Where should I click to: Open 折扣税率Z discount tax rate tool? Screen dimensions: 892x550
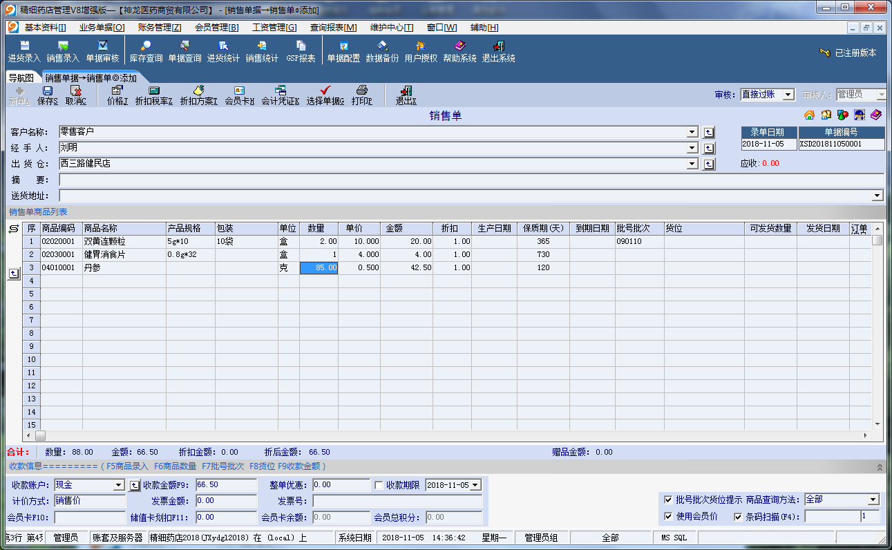tap(154, 95)
